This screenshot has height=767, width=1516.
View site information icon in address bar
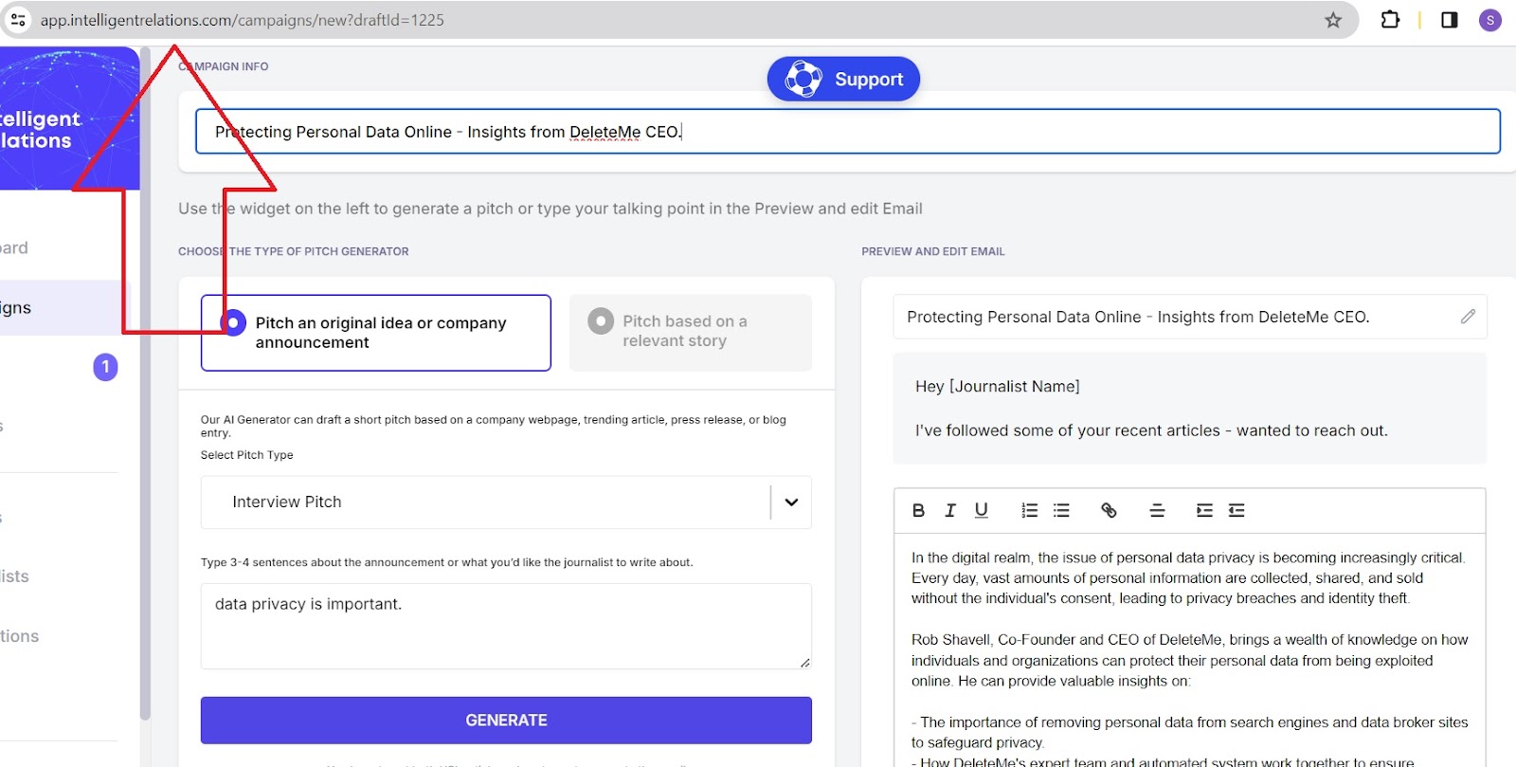[x=18, y=20]
